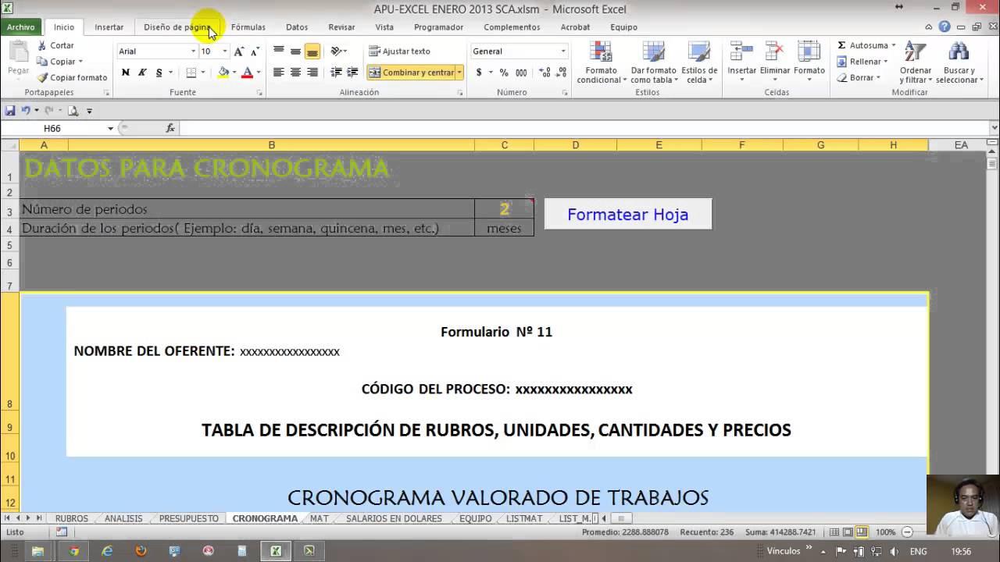1000x562 pixels.
Task: Switch to the Programador ribbon tab
Action: tap(438, 27)
